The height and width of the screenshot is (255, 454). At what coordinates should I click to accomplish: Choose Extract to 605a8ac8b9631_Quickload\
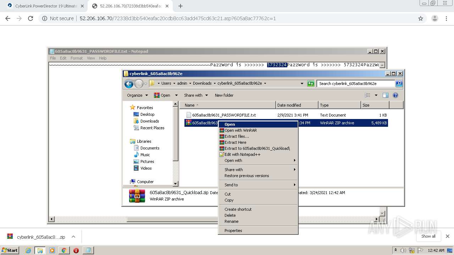click(x=258, y=148)
